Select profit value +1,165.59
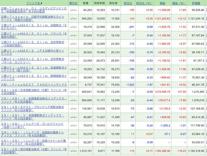207x156 pixels. tap(164, 36)
